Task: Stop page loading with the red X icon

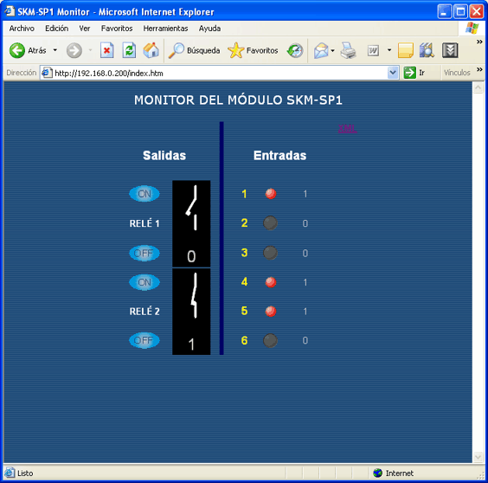Action: 106,50
